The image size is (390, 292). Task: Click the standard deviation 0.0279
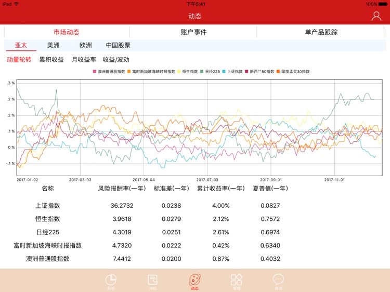[x=172, y=219]
